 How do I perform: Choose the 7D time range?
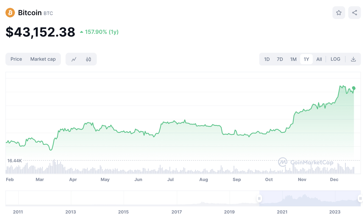[280, 59]
